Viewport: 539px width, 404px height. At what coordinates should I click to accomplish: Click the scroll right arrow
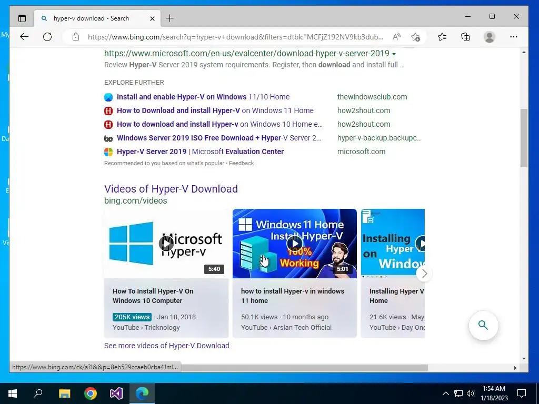click(515, 368)
